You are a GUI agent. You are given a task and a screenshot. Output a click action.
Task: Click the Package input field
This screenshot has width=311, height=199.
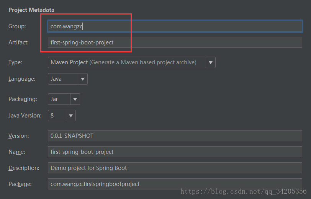(175, 184)
